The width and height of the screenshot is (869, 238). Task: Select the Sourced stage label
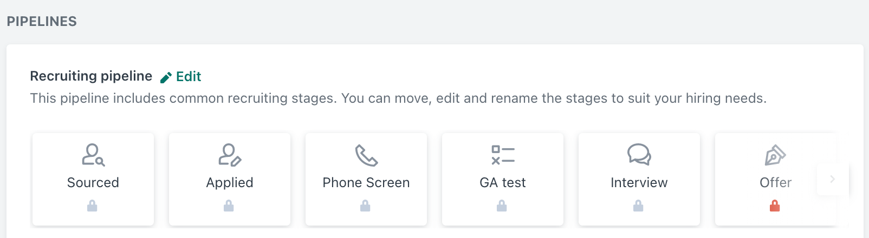click(93, 183)
